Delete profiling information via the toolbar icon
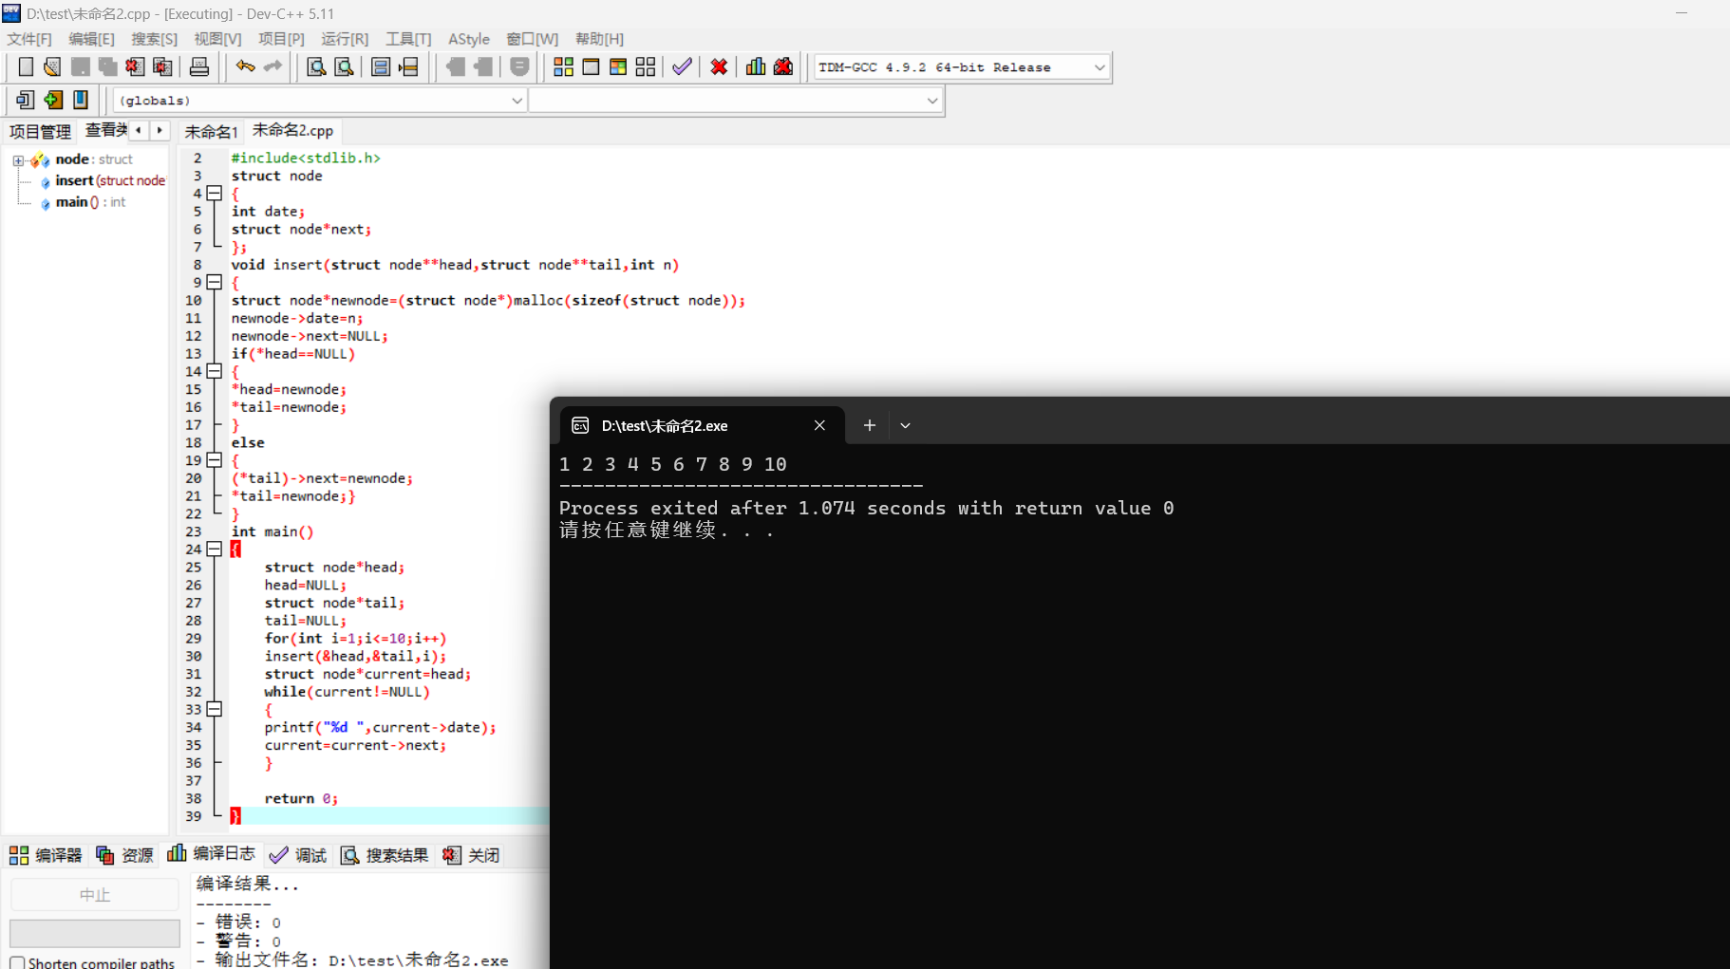 [x=783, y=66]
